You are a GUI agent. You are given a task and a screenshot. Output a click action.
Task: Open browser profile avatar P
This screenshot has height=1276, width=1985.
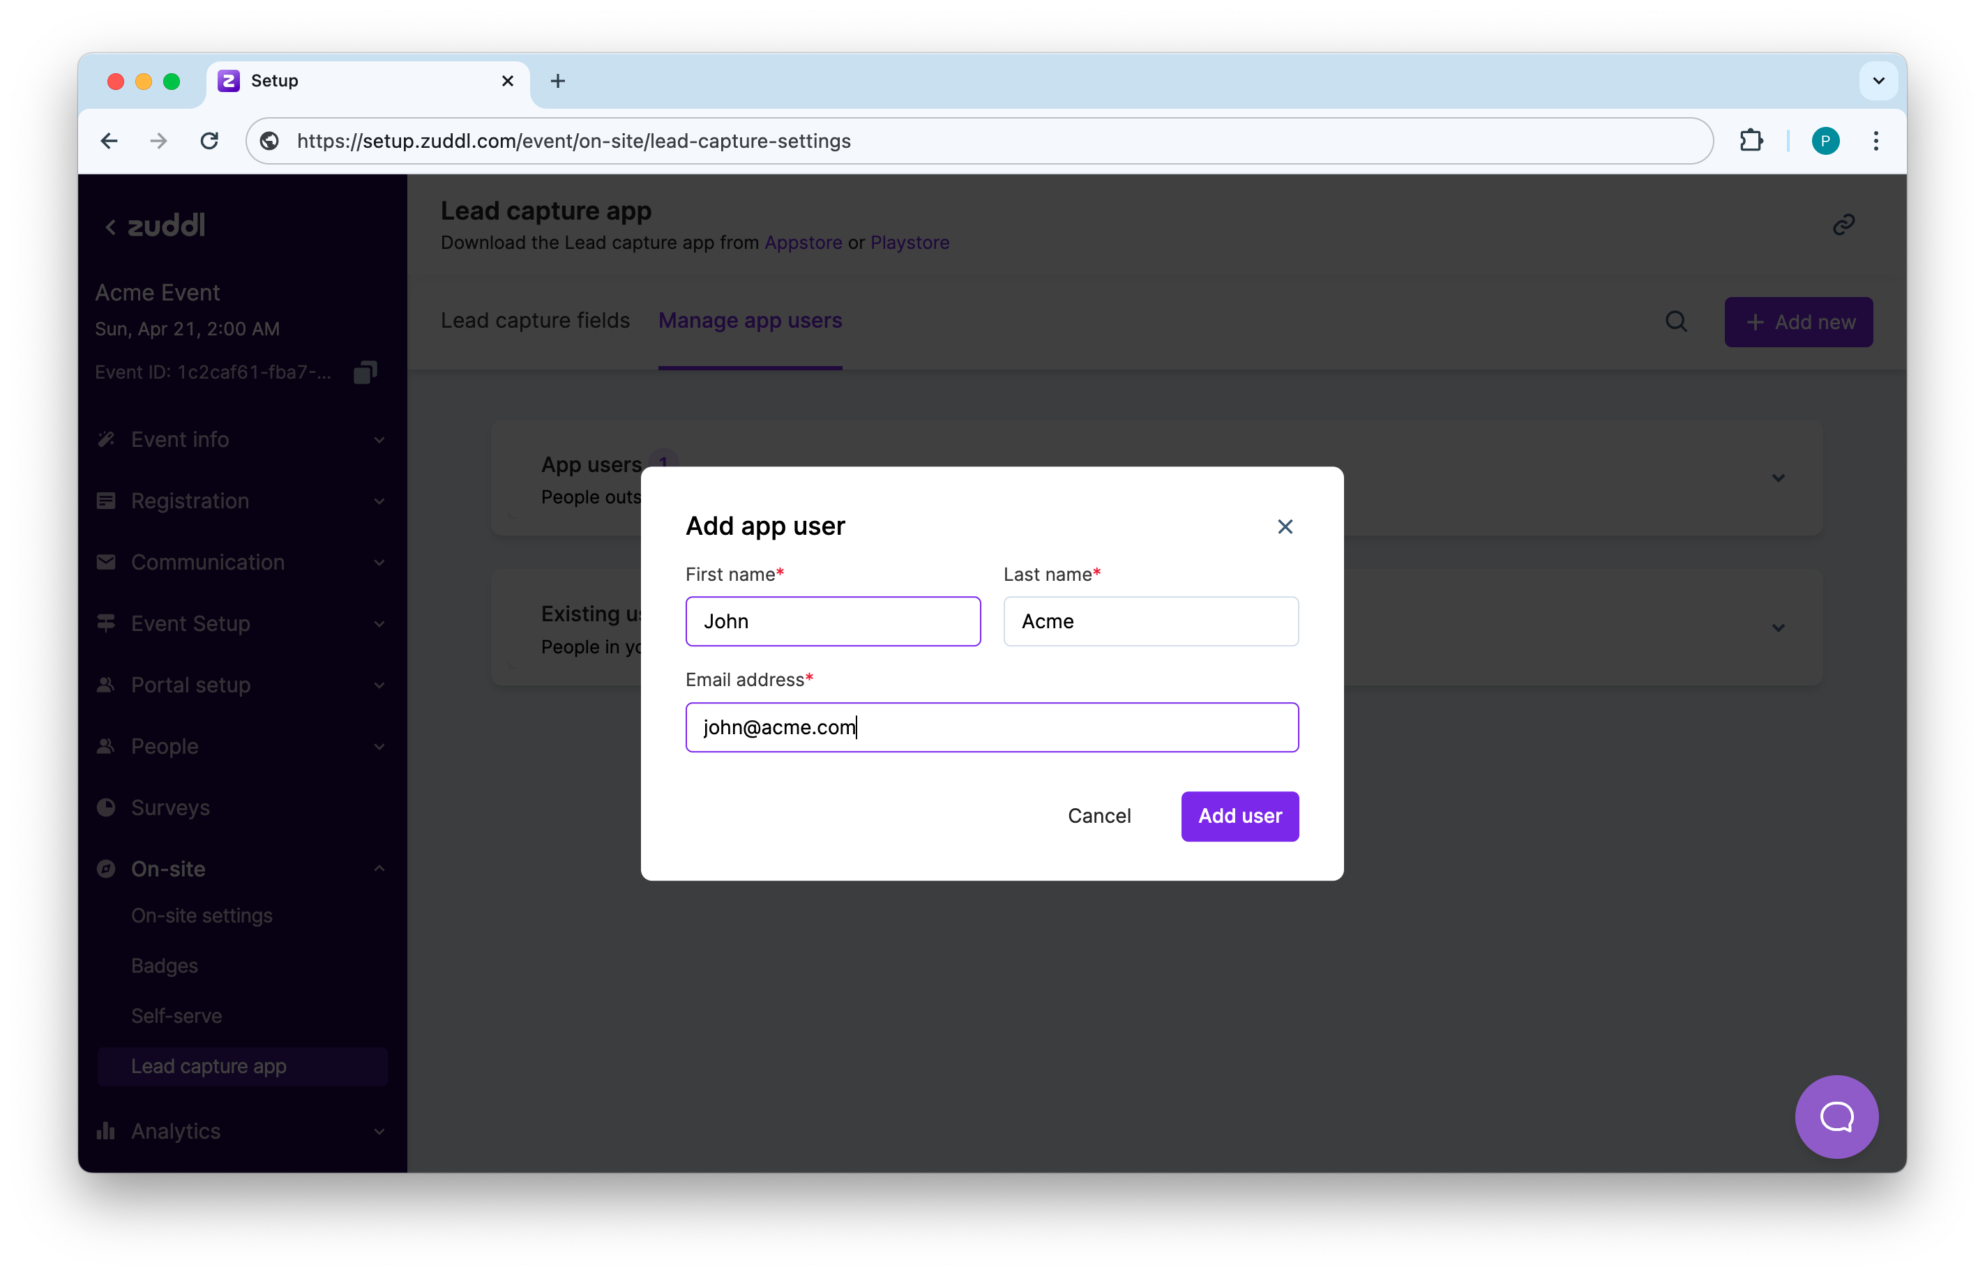pyautogui.click(x=1825, y=141)
